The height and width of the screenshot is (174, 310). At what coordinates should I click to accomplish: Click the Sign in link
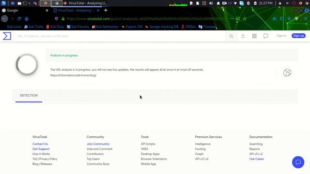[281, 36]
